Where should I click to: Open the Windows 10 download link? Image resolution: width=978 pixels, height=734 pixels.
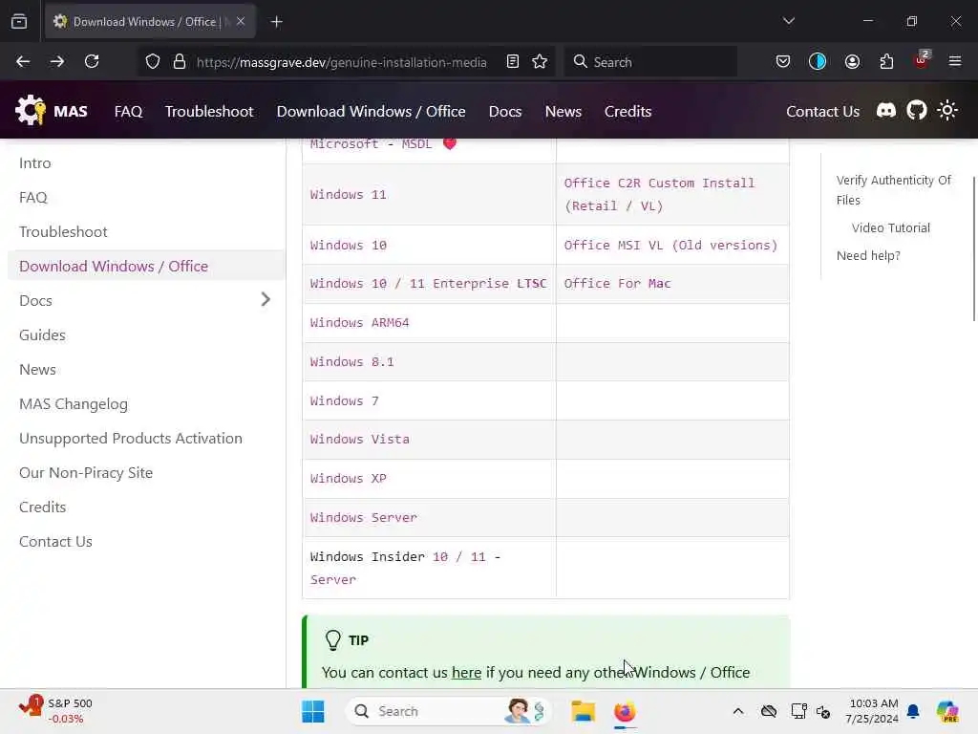(348, 245)
